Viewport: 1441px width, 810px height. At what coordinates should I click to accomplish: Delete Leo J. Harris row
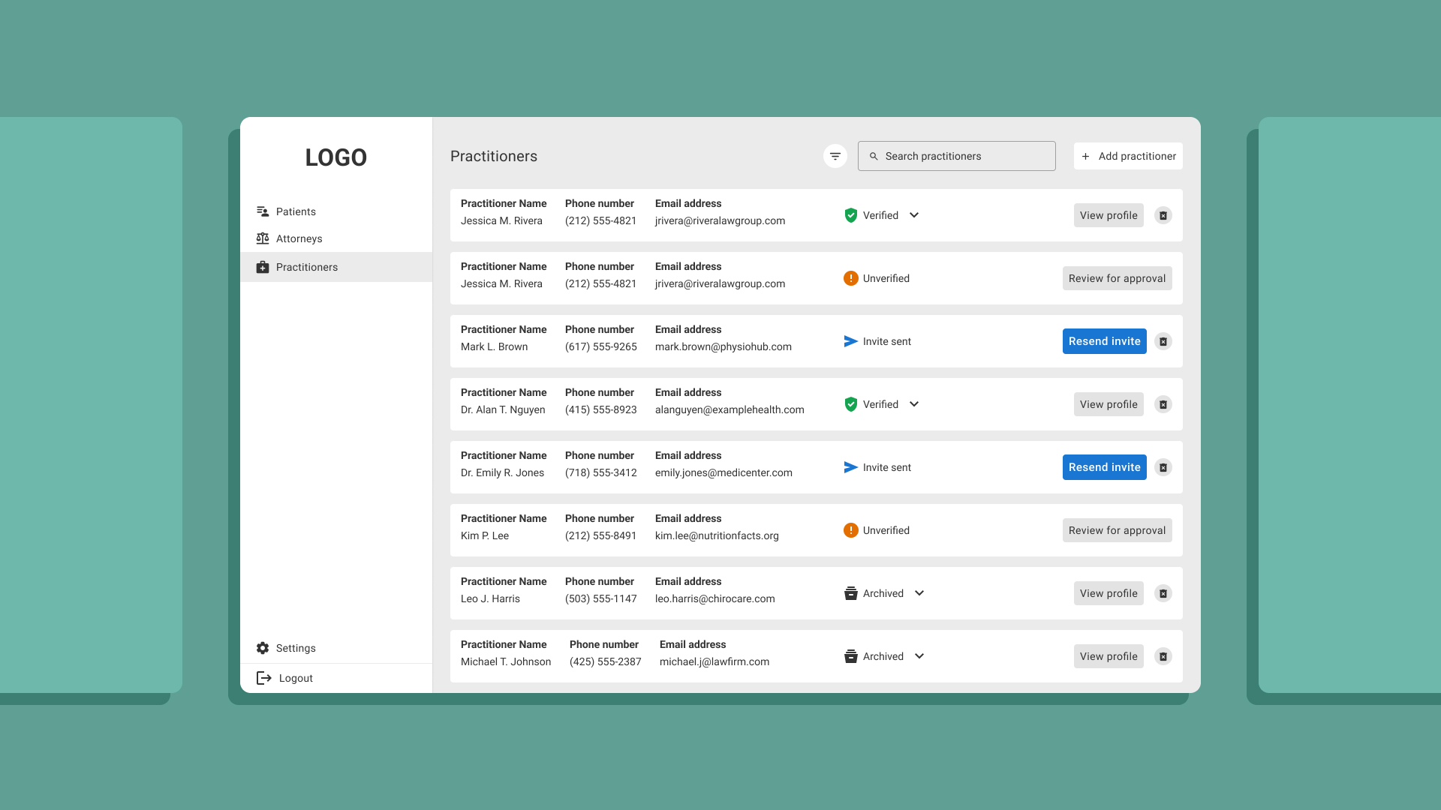pos(1163,593)
